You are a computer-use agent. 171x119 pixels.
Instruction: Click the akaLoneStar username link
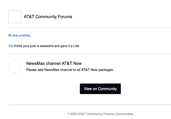[x=21, y=35]
